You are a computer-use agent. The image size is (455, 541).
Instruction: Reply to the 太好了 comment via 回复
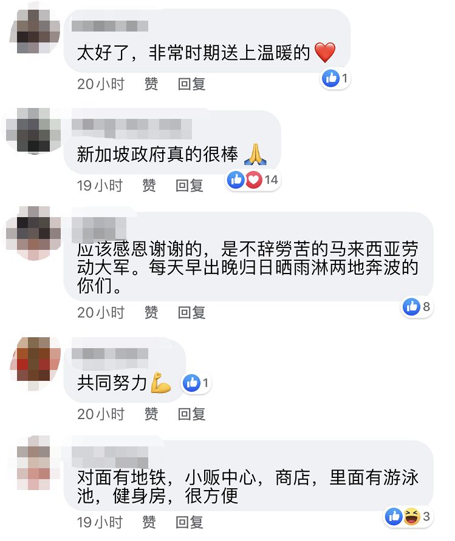coord(191,84)
